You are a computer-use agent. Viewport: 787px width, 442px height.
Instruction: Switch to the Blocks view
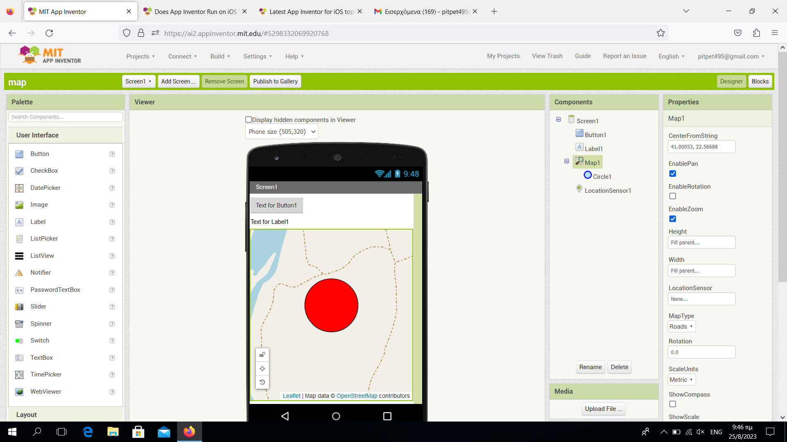tap(760, 81)
